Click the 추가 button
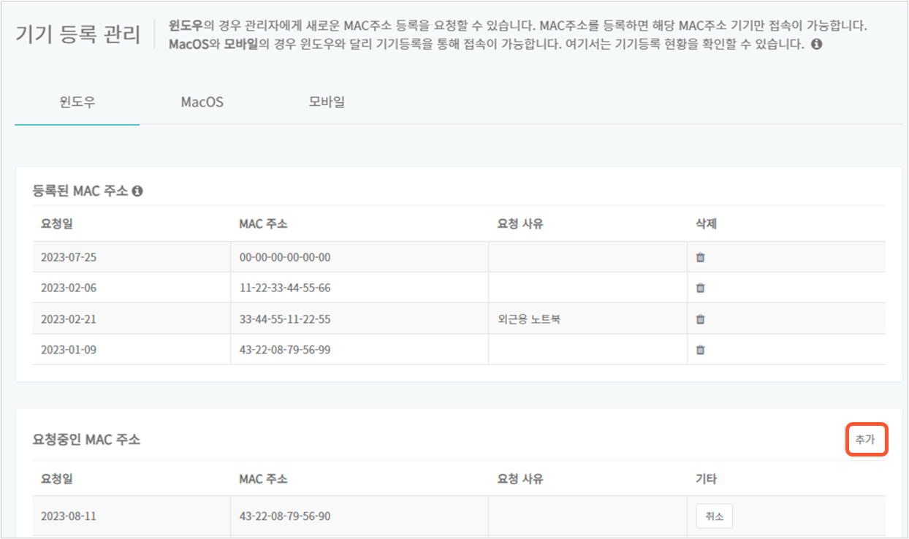The image size is (909, 539). (x=867, y=440)
